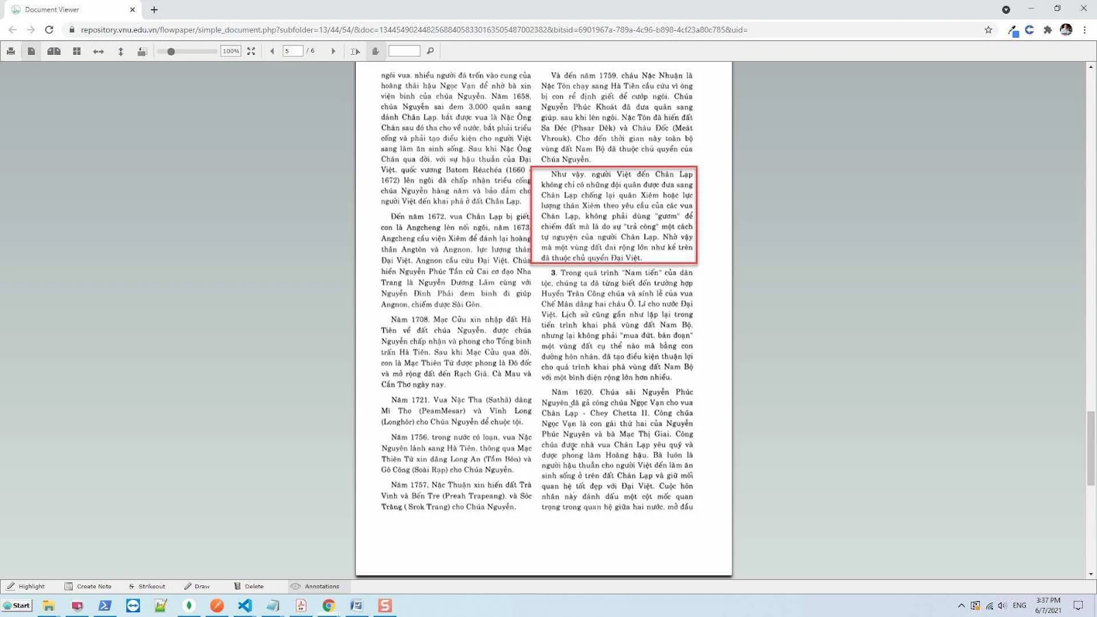Switch to Chrome in taskbar

329,605
